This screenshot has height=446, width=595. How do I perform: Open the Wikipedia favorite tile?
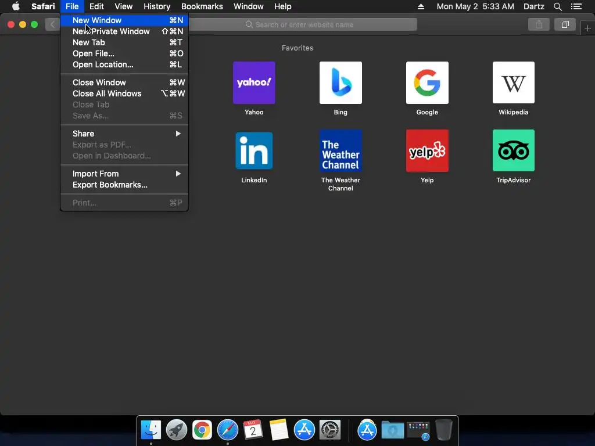click(x=514, y=82)
